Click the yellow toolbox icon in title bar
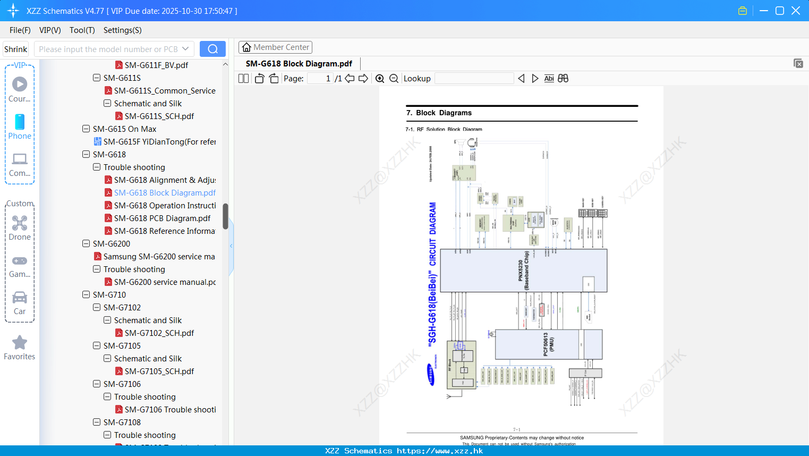Screen dimensions: 809x456 [x=743, y=11]
